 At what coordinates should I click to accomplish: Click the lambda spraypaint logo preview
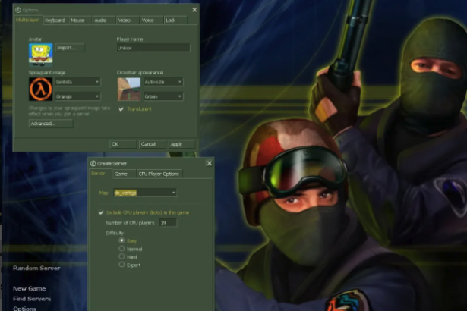40,90
